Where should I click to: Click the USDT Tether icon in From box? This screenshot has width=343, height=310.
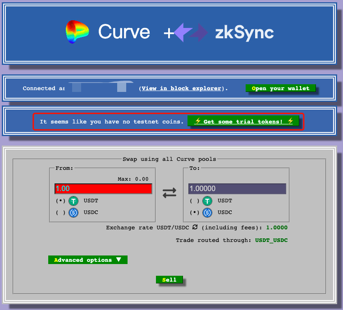73,201
